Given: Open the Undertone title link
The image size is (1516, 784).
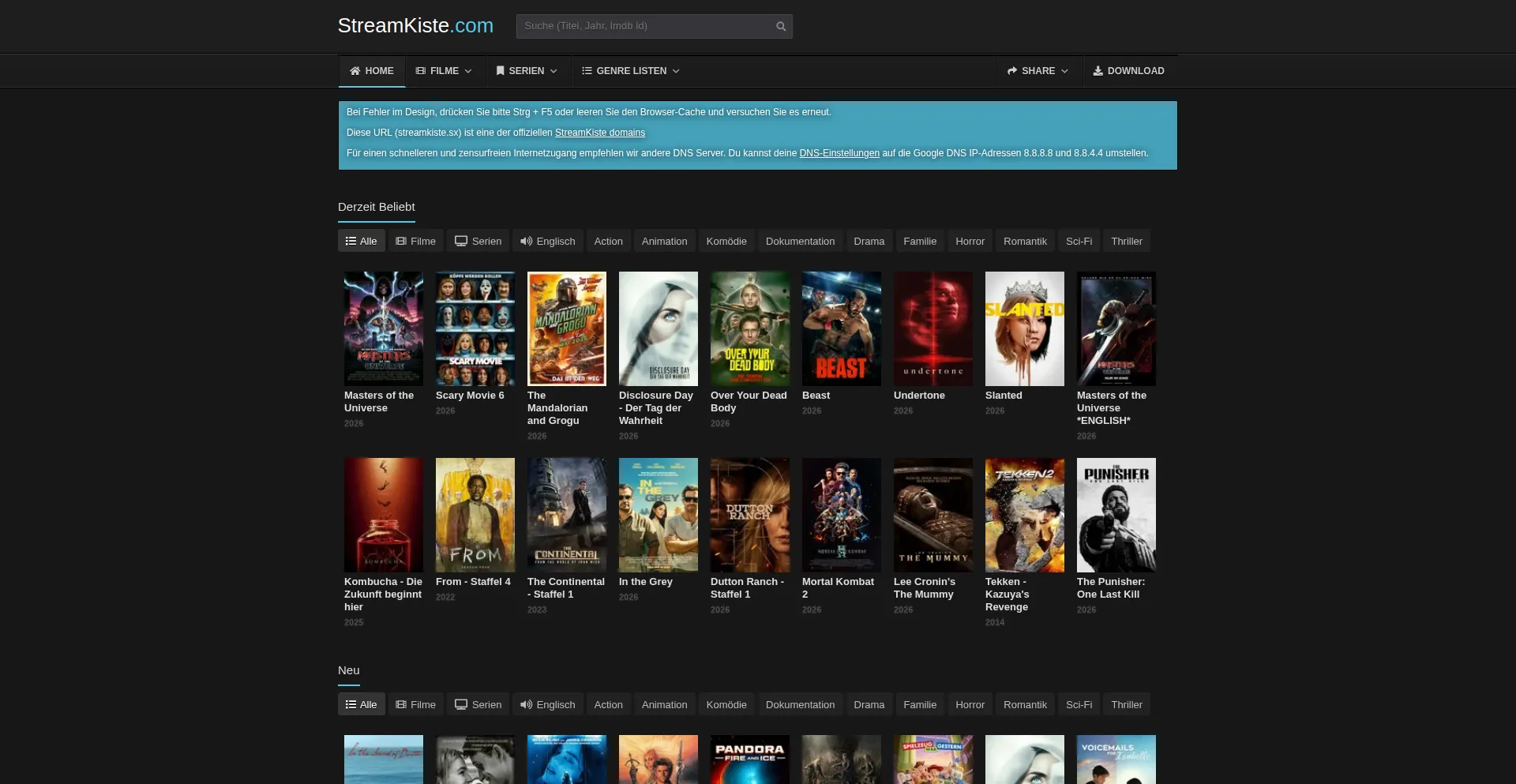Looking at the screenshot, I should click(x=919, y=396).
